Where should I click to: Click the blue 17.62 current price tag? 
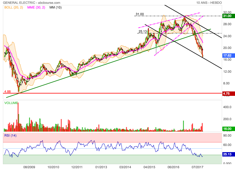click(x=229, y=56)
